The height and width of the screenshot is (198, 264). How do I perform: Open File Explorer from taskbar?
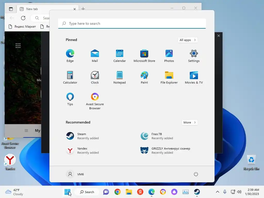(129, 192)
